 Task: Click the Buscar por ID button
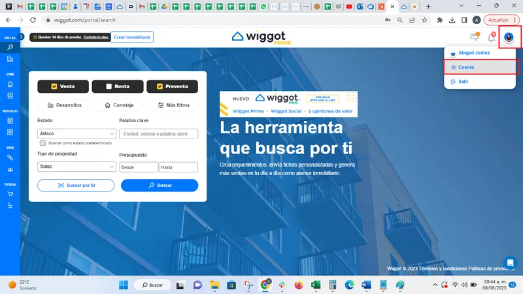pyautogui.click(x=76, y=186)
